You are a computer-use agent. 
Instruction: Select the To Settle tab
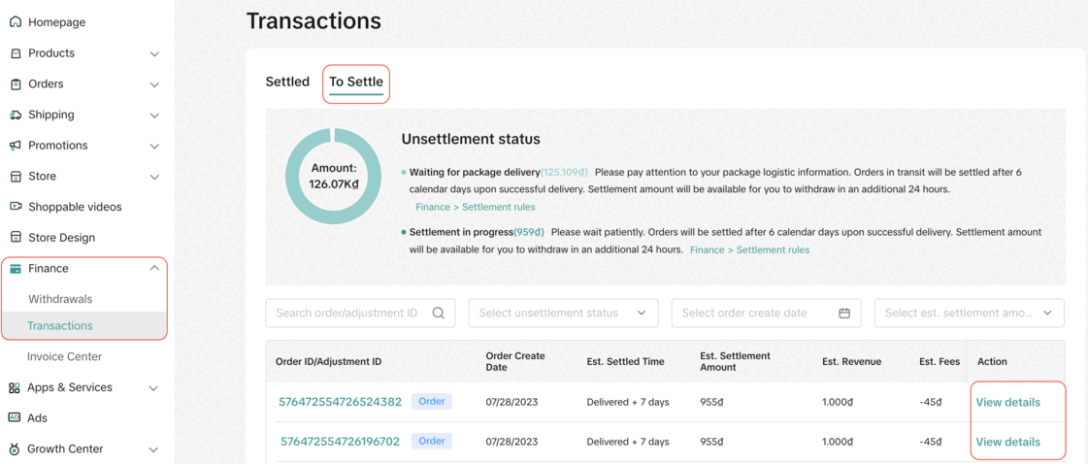click(x=356, y=82)
